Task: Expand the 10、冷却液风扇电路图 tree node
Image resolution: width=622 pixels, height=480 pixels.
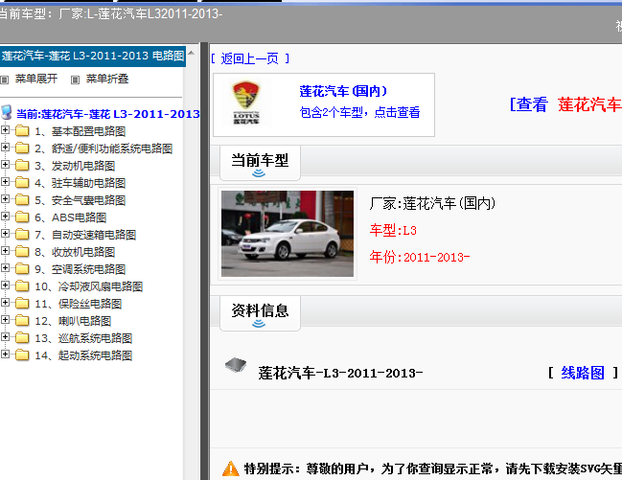Action: point(5,286)
